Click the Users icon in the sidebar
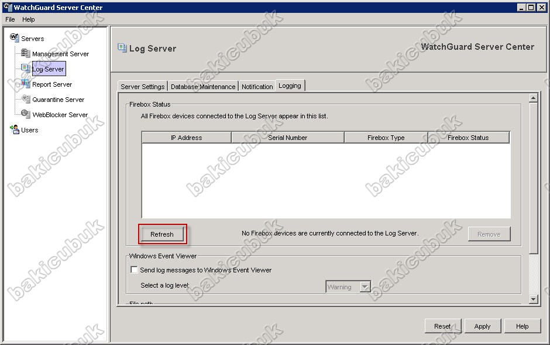The image size is (550, 345). (x=15, y=129)
